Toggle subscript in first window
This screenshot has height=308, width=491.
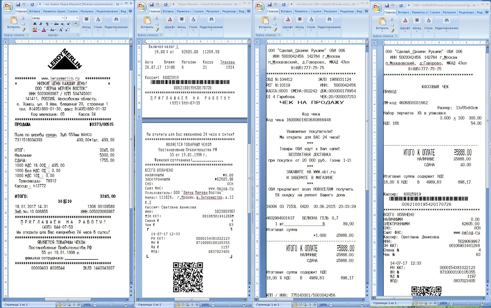coord(62,24)
